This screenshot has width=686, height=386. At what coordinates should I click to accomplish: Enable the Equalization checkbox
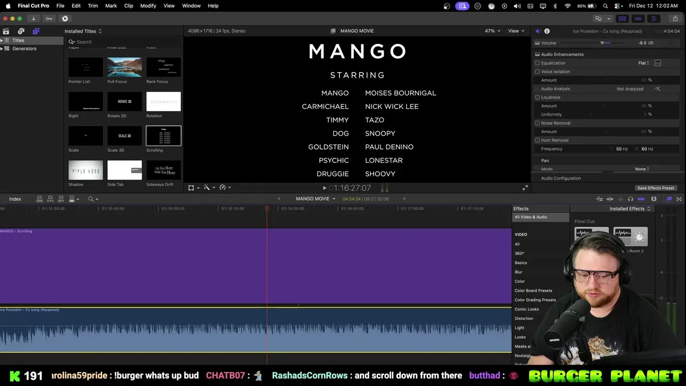point(538,63)
